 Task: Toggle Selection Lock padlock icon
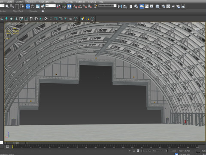click(x=134, y=151)
